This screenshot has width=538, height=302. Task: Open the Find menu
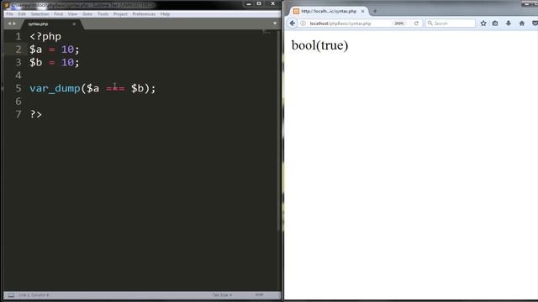pyautogui.click(x=58, y=14)
